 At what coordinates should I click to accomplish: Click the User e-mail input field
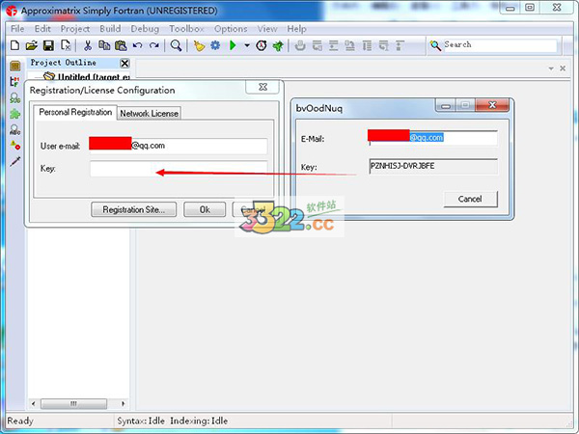click(x=178, y=146)
